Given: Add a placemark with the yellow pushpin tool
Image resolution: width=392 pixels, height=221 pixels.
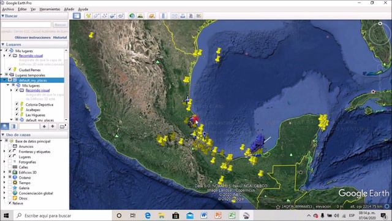Looking at the screenshot, I should click(x=88, y=16).
